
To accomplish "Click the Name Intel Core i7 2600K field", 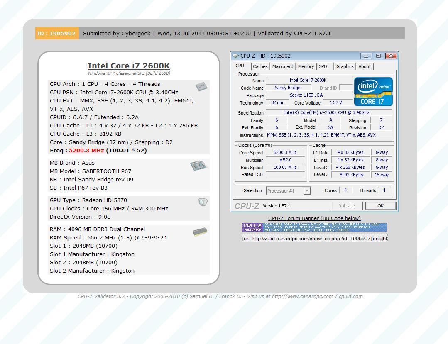I will pyautogui.click(x=309, y=80).
